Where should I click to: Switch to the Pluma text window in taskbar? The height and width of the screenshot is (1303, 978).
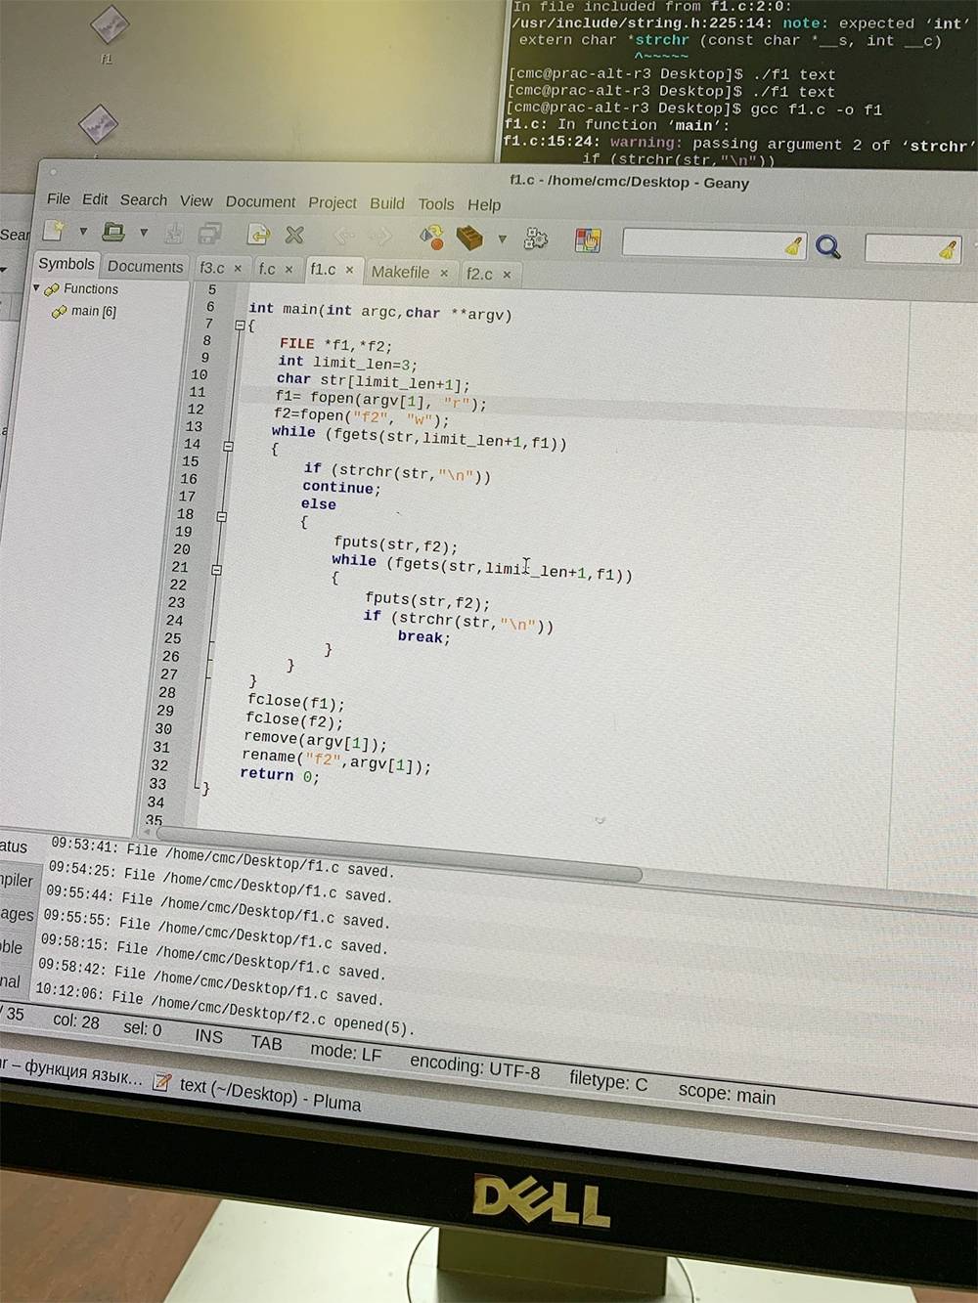258,1094
